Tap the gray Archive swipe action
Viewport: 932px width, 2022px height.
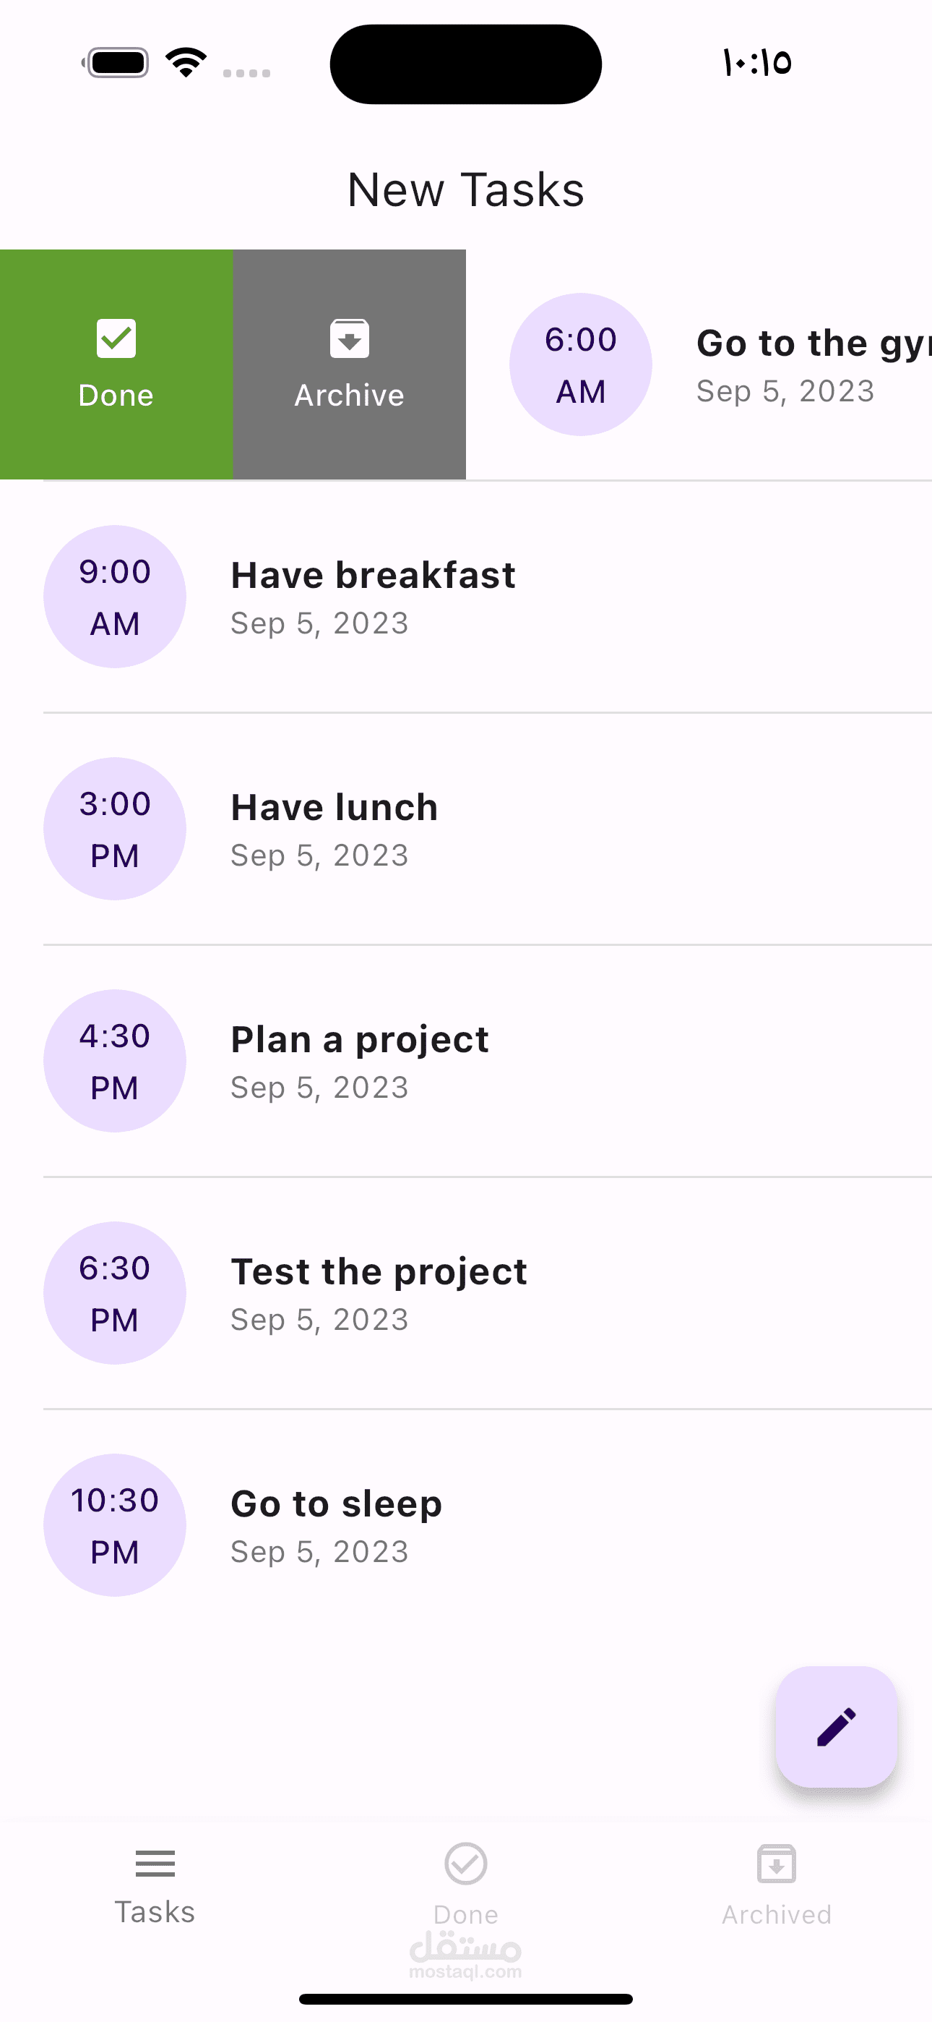pyautogui.click(x=349, y=364)
